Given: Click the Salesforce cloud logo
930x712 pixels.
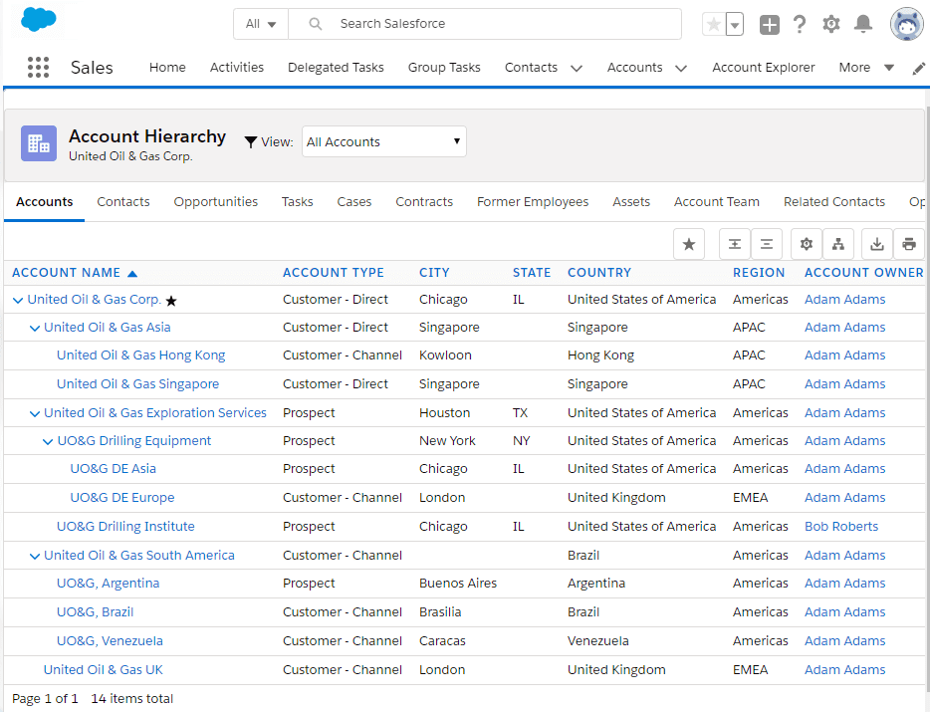Looking at the screenshot, I should coord(39,20).
